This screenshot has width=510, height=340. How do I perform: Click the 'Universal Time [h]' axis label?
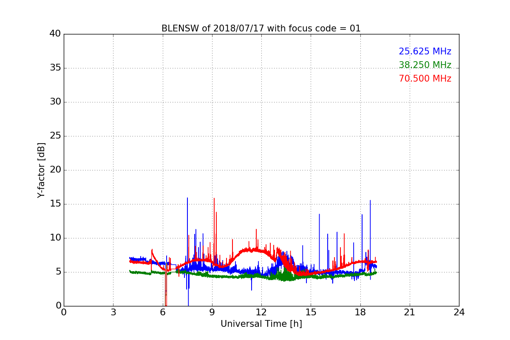click(261, 324)
